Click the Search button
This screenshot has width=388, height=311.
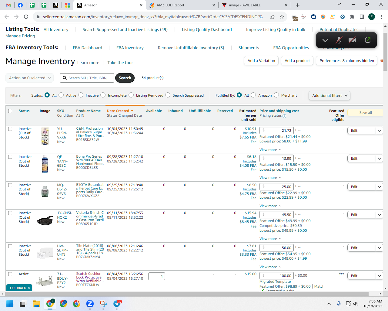coord(125,78)
